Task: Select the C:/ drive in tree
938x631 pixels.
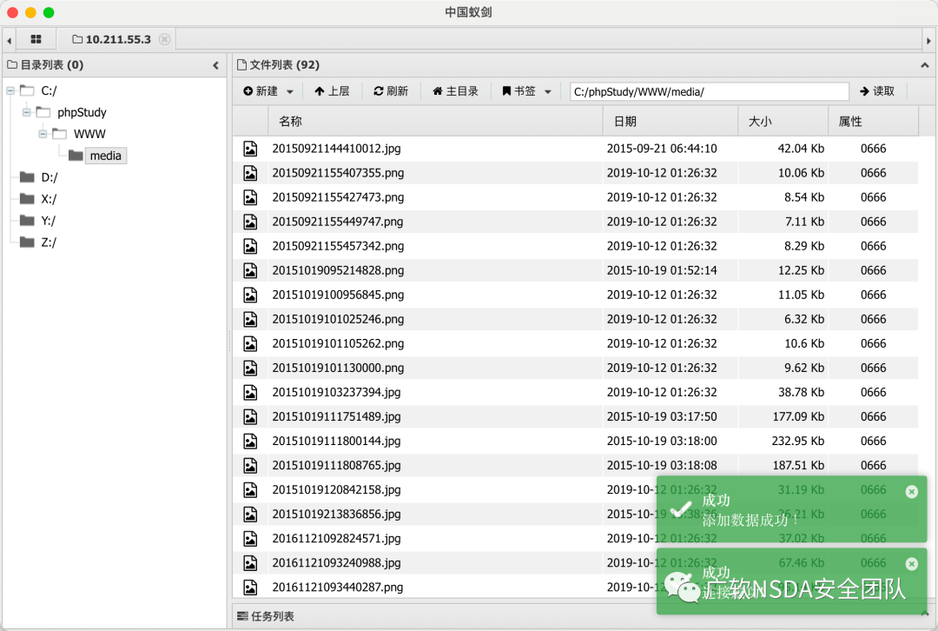Action: pyautogui.click(x=49, y=91)
